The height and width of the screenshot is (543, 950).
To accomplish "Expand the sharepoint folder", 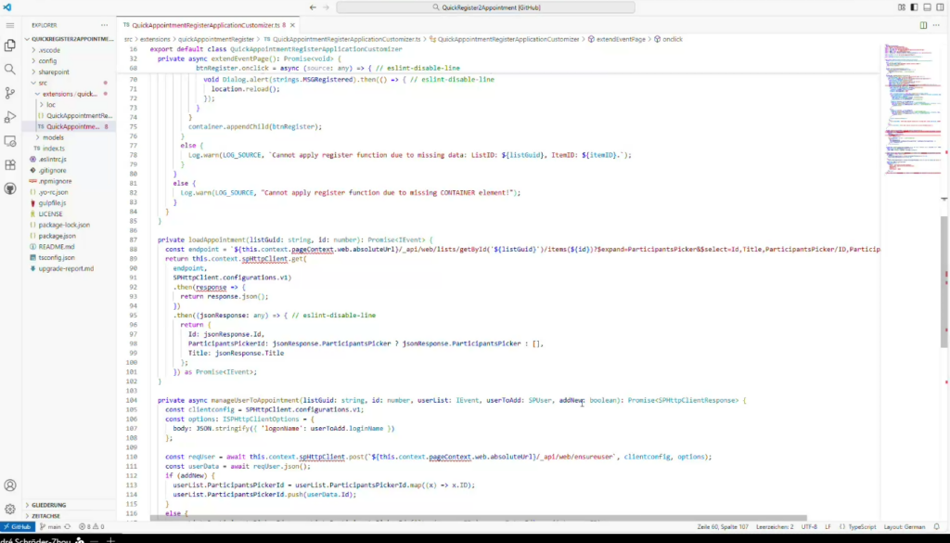I will click(53, 71).
